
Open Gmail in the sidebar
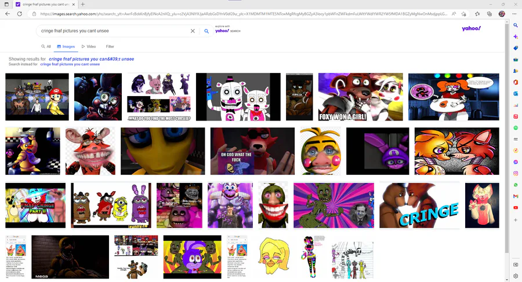[x=516, y=196]
